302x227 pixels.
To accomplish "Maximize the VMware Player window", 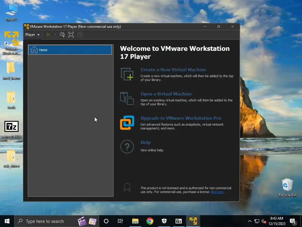I will (x=219, y=26).
